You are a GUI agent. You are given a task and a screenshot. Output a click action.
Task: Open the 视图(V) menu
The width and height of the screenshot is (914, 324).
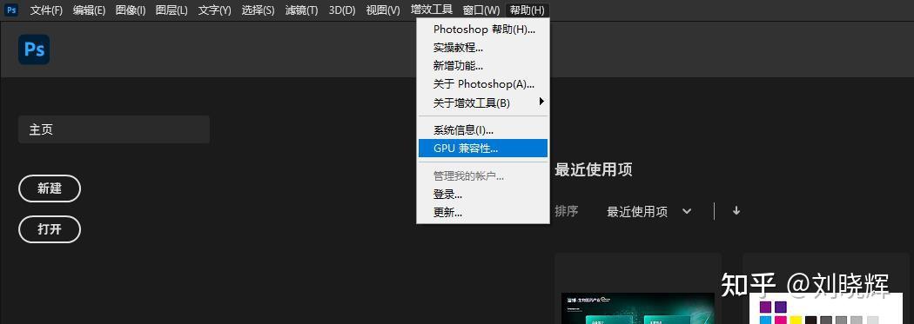coord(383,10)
